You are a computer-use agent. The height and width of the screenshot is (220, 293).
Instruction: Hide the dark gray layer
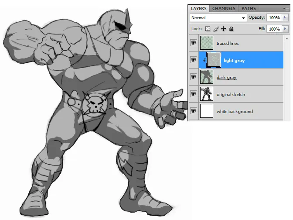pyautogui.click(x=194, y=77)
